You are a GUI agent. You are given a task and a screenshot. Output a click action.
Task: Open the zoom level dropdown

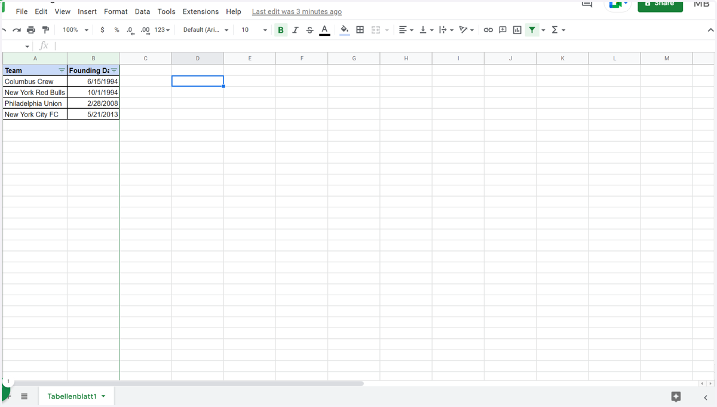pos(76,30)
